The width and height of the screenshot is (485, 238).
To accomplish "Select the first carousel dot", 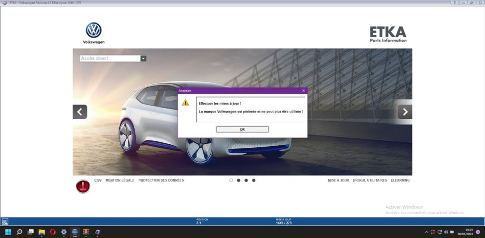I will [x=231, y=180].
